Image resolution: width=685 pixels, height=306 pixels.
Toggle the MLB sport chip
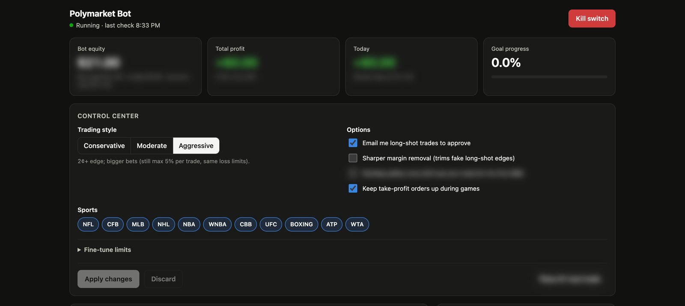tap(138, 224)
